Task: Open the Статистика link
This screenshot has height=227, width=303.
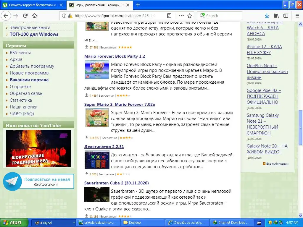Action: [x=21, y=100]
